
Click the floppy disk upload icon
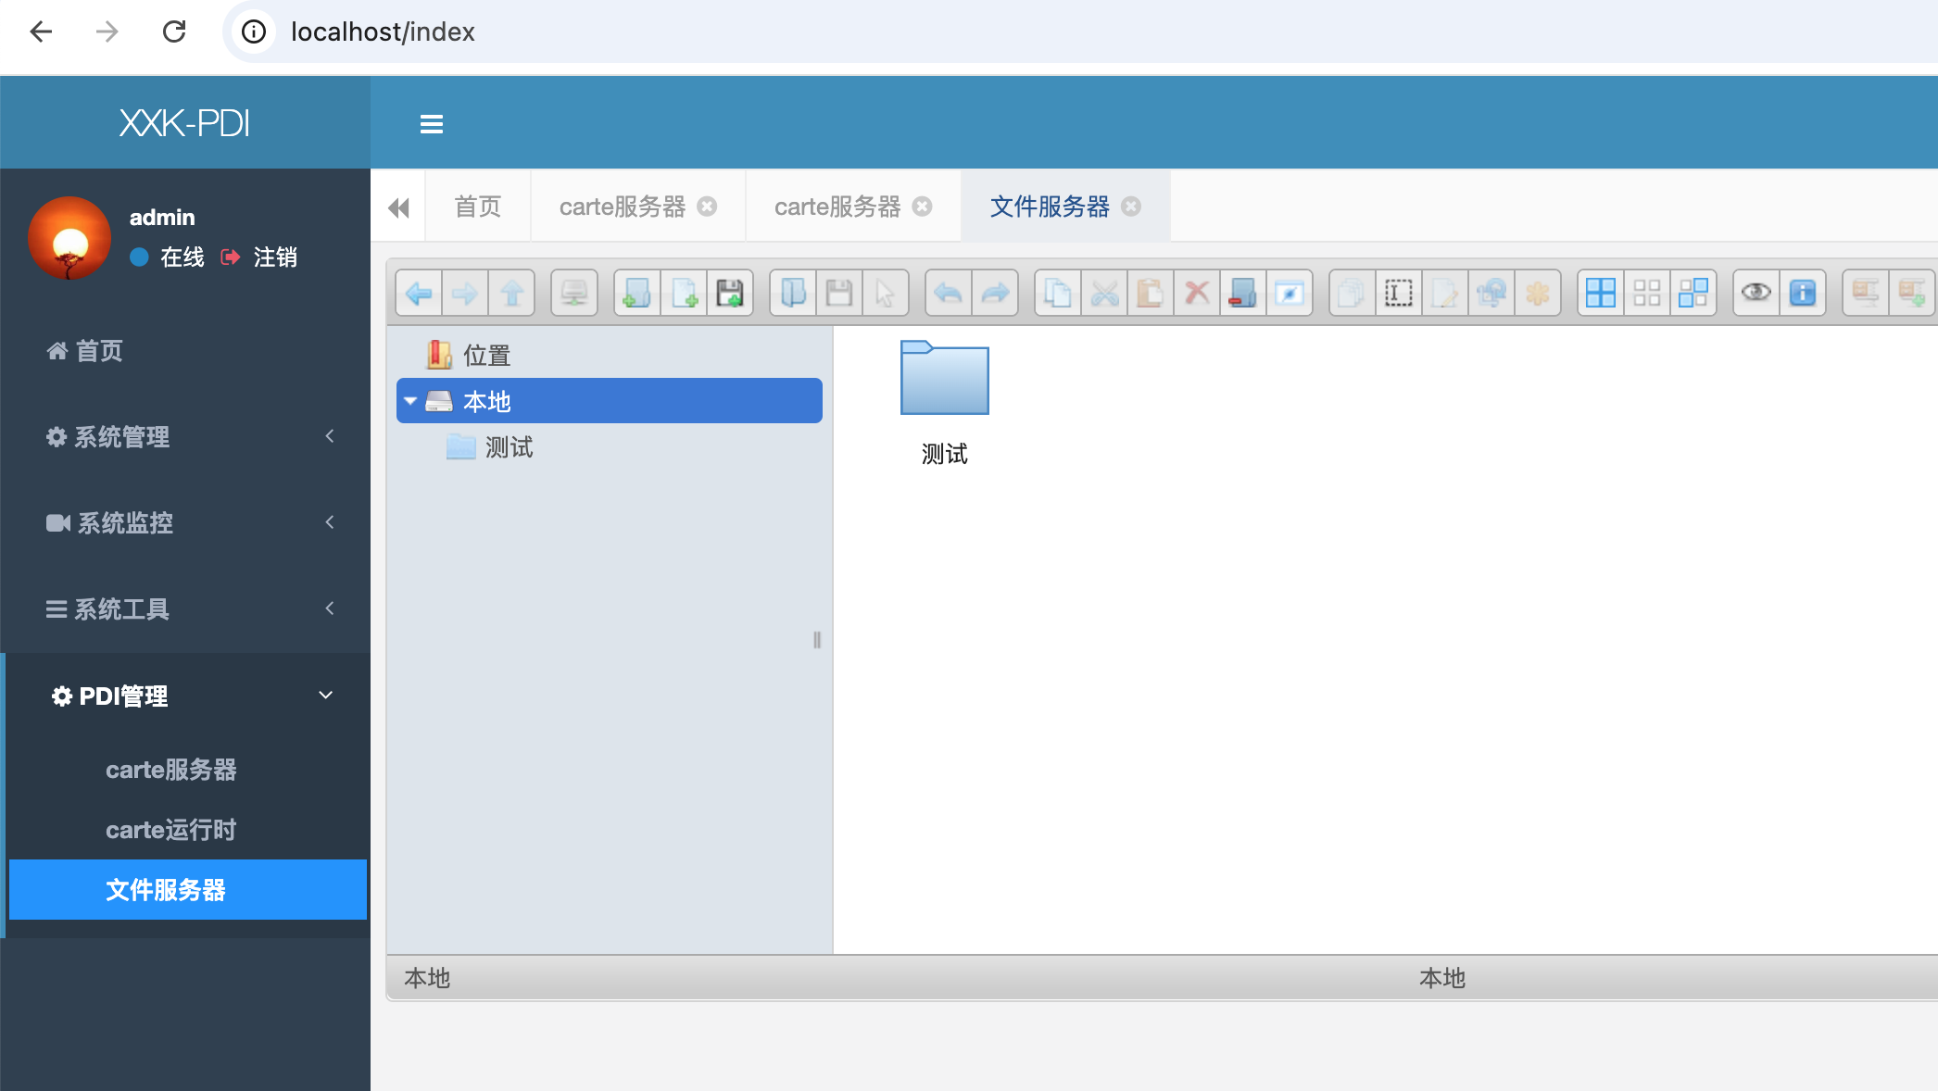coord(730,294)
